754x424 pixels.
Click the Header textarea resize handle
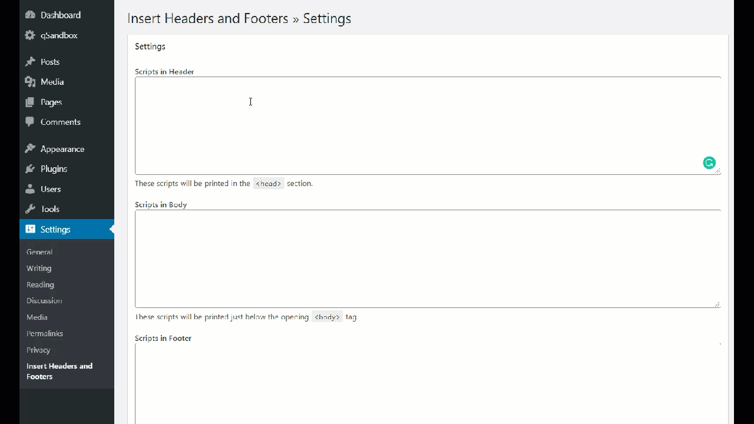point(717,171)
